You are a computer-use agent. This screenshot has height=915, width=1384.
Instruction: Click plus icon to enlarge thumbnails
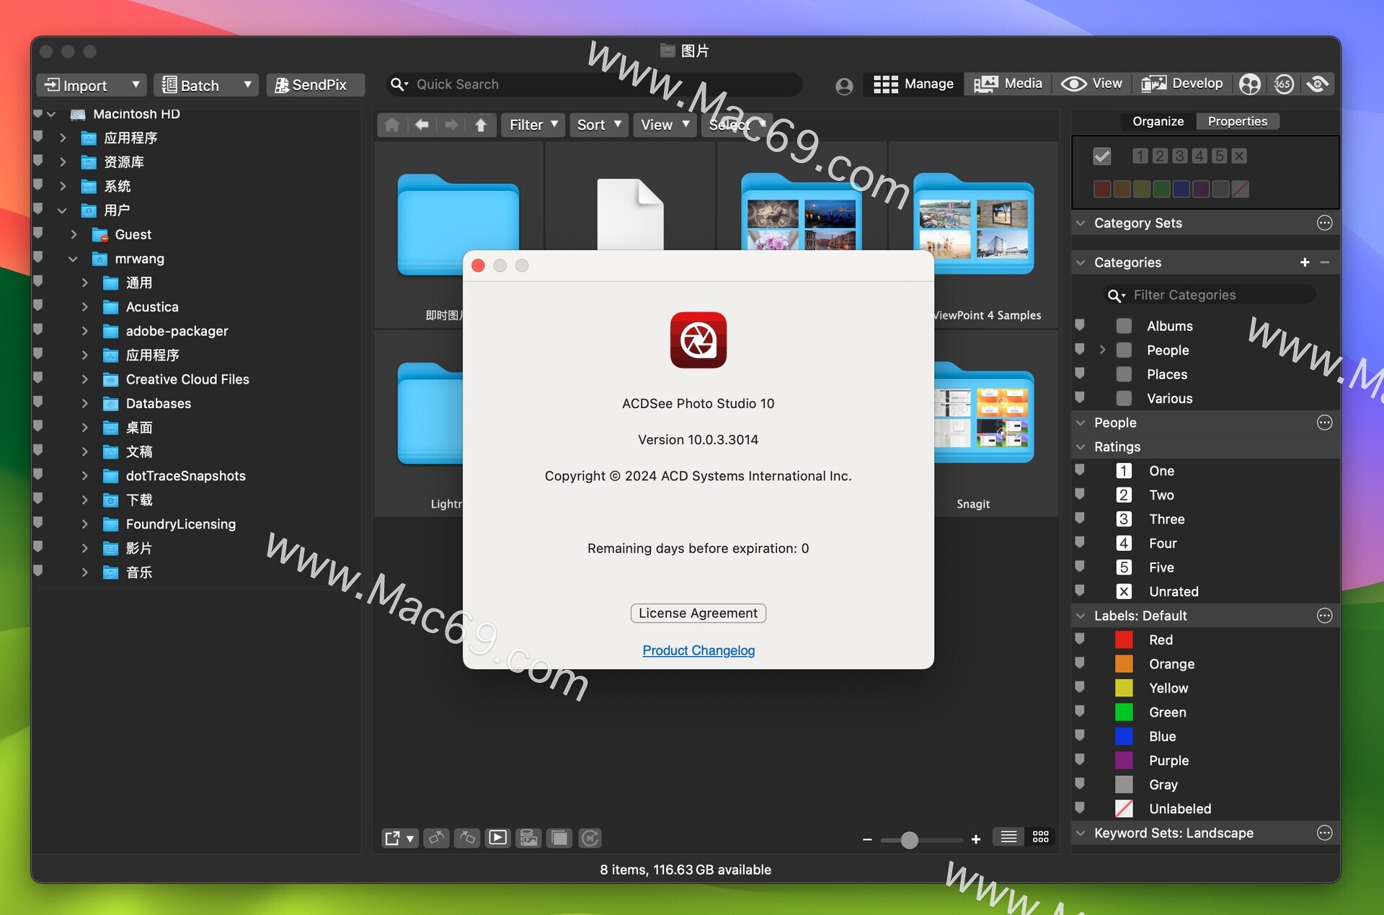[x=976, y=840]
